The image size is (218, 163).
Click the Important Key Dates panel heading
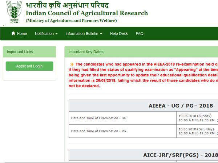click(86, 52)
